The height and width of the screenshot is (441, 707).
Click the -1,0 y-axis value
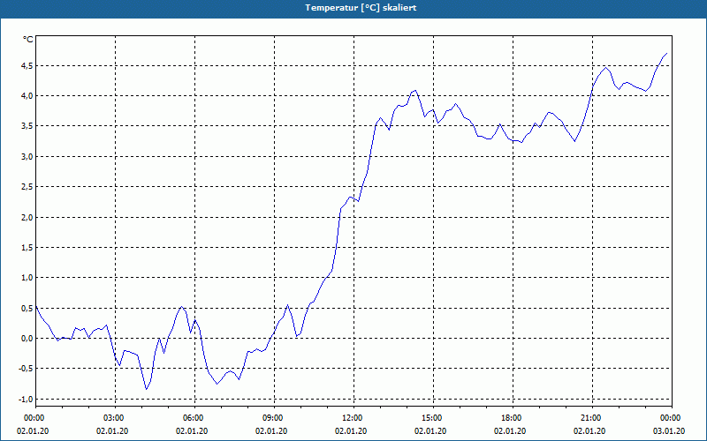pyautogui.click(x=27, y=400)
